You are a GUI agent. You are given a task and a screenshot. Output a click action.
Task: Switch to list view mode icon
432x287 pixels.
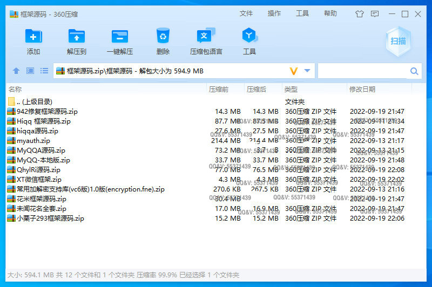(x=44, y=71)
